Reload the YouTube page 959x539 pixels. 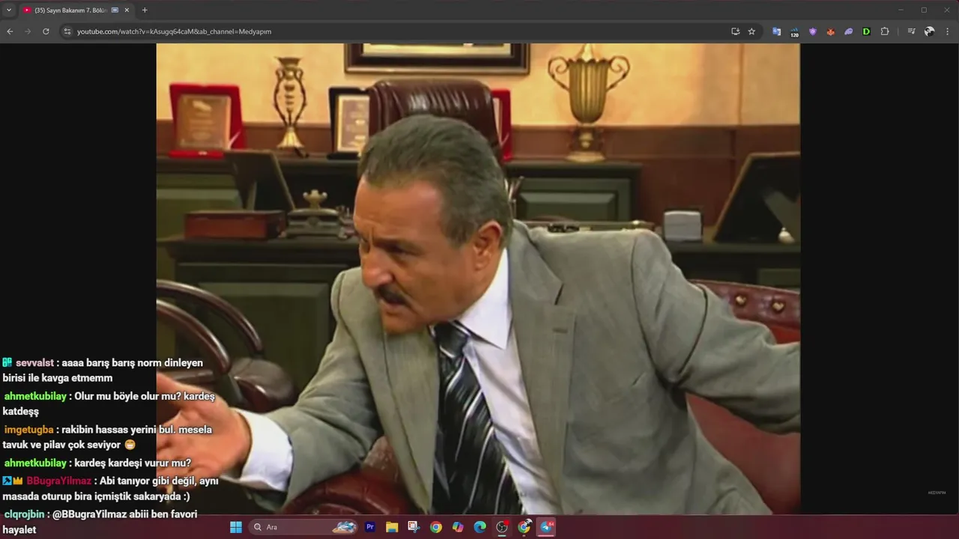[x=46, y=31]
